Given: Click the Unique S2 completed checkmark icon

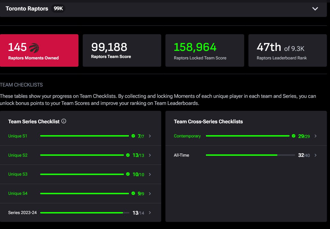Looking at the screenshot, I should point(128,155).
